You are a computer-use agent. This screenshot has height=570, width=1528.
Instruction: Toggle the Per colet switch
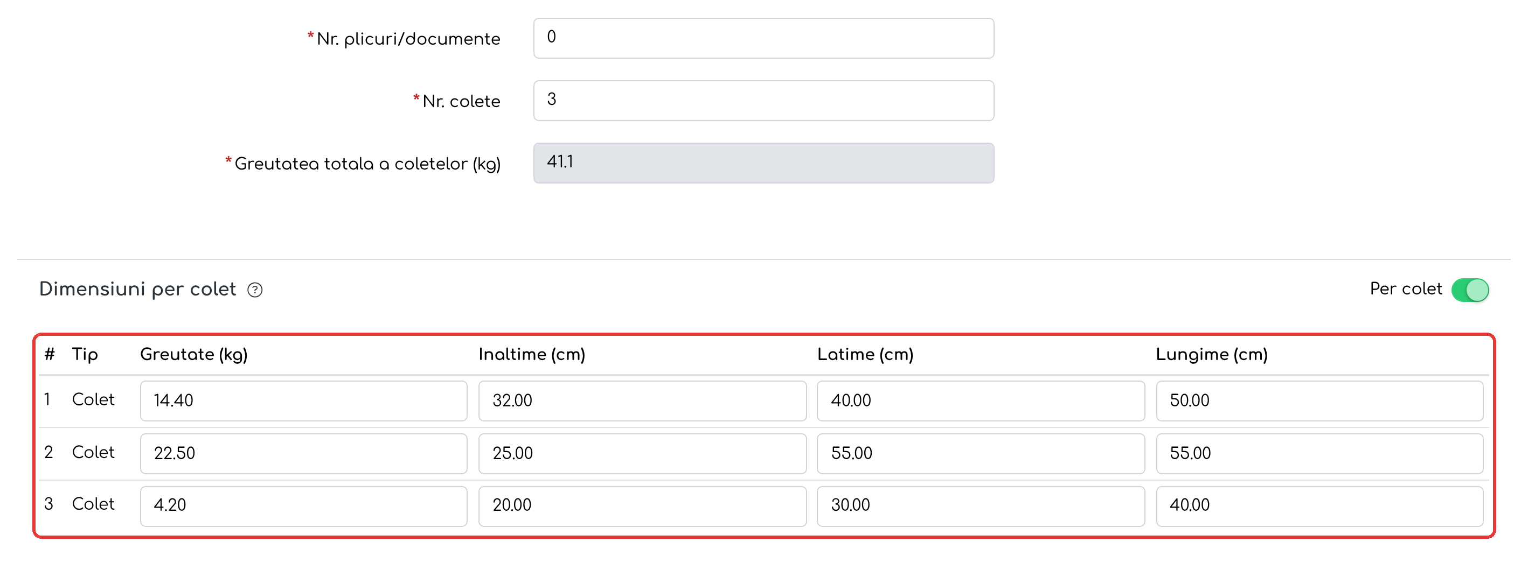click(1470, 290)
